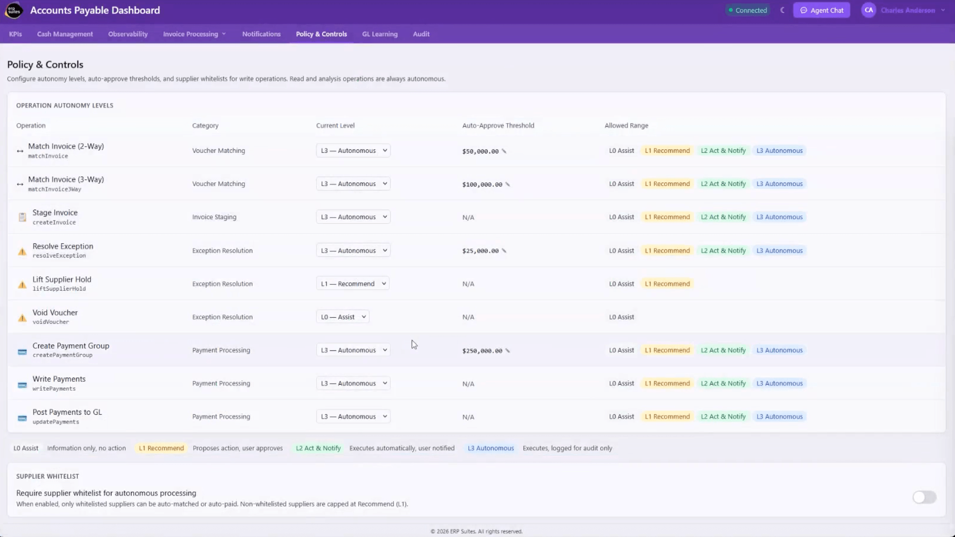Open the Agent Chat button
The image size is (955, 537).
point(822,10)
